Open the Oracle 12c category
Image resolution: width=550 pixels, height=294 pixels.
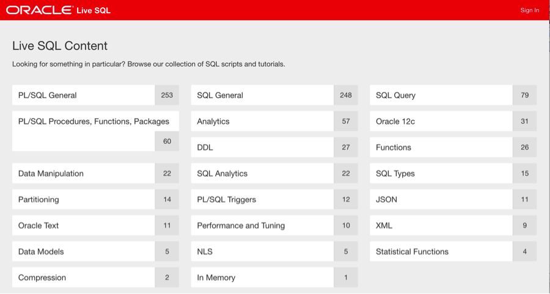441,121
